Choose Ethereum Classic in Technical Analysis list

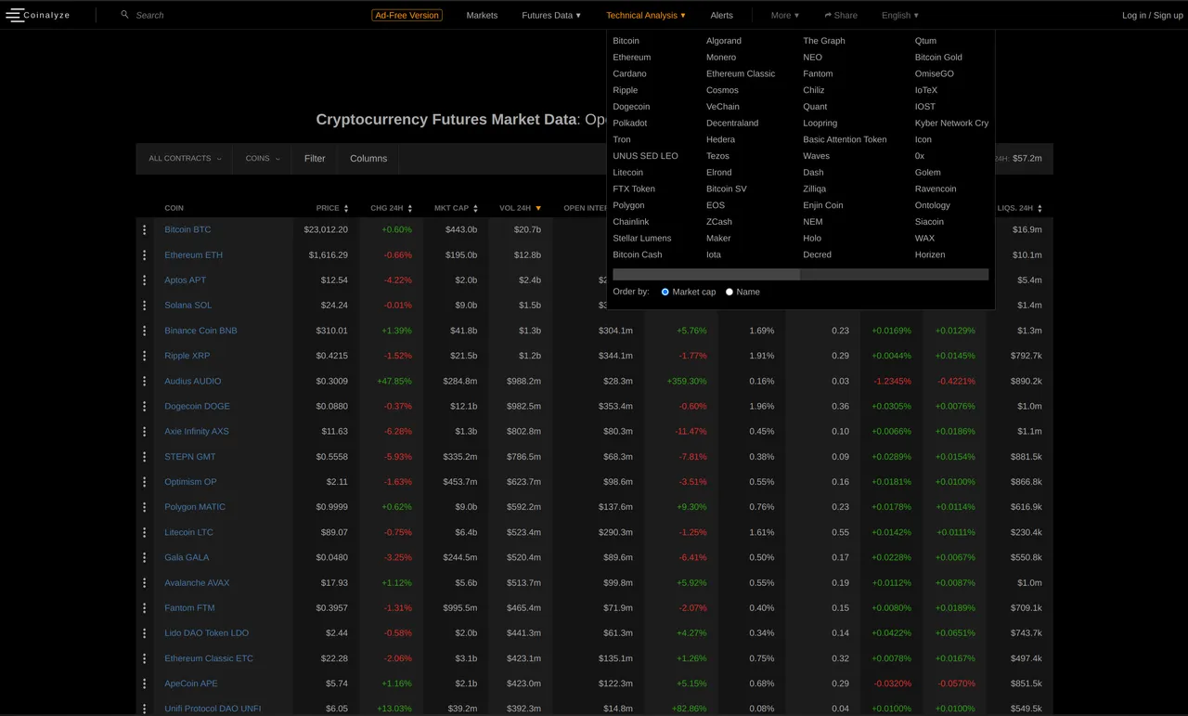click(741, 73)
